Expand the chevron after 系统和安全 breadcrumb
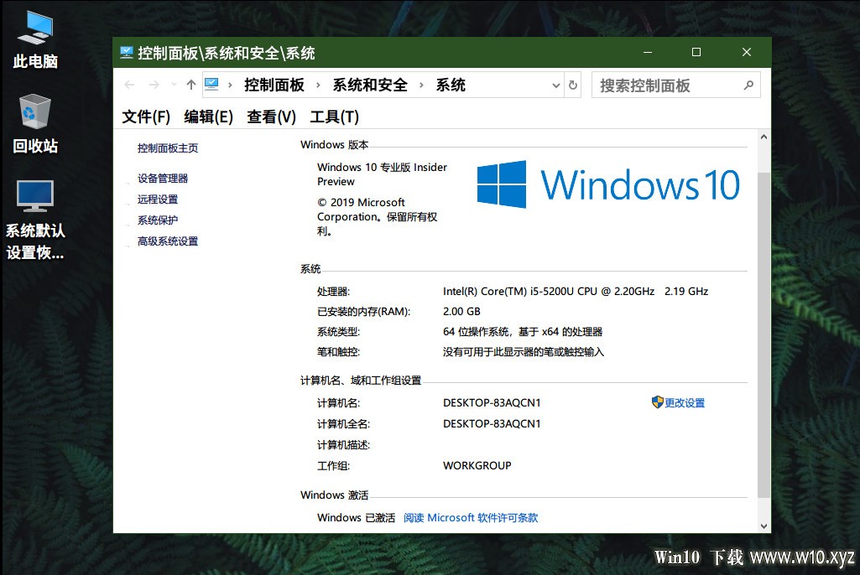 tap(421, 85)
